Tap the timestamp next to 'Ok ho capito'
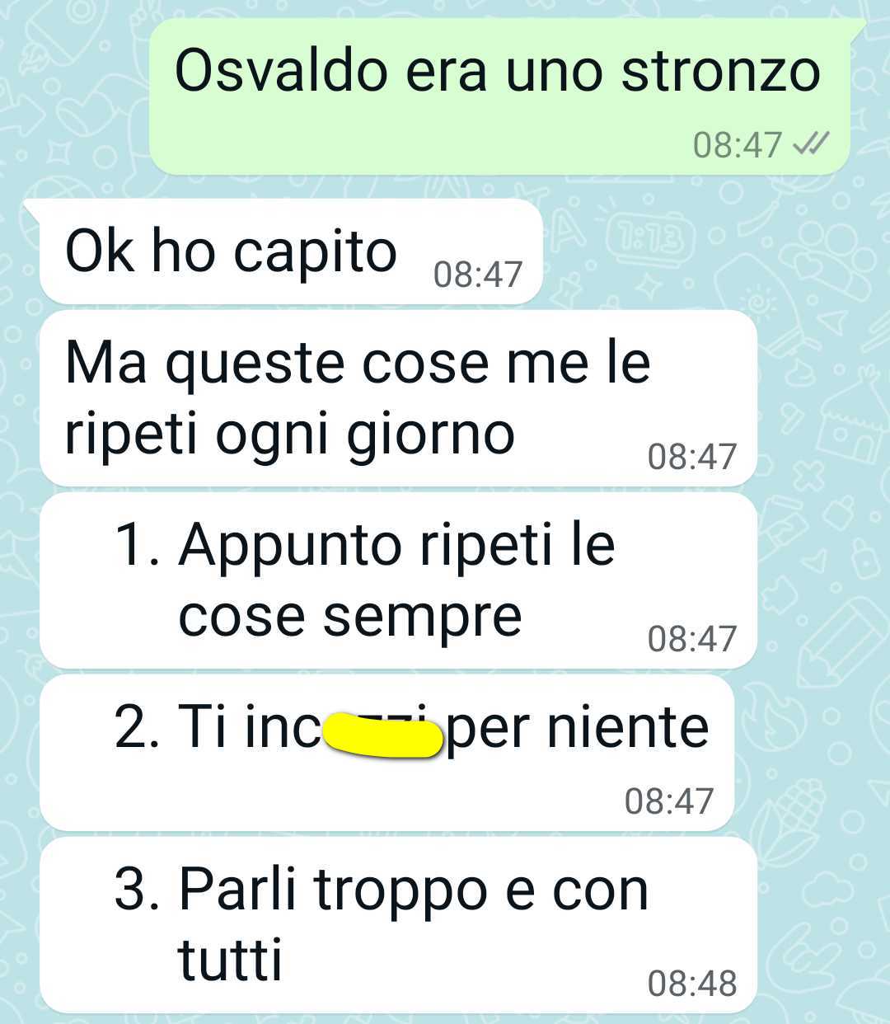 (478, 274)
